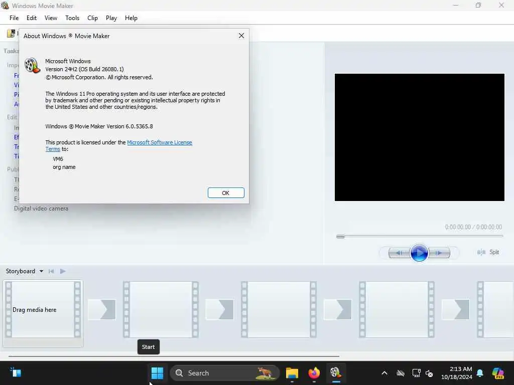
Task: Click the third transition cell in storyboard
Action: [338, 309]
